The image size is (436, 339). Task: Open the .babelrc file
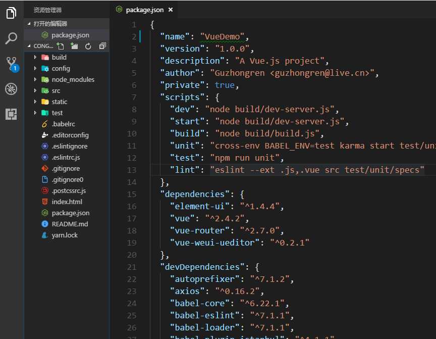(64, 124)
